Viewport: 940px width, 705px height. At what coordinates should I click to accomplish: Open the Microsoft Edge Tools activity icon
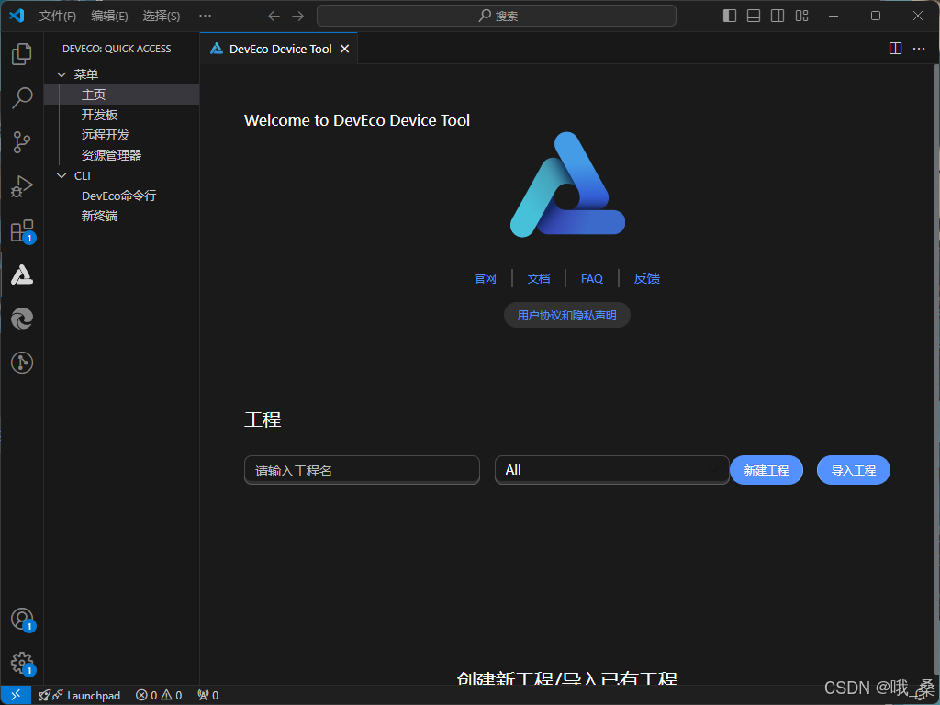(22, 319)
